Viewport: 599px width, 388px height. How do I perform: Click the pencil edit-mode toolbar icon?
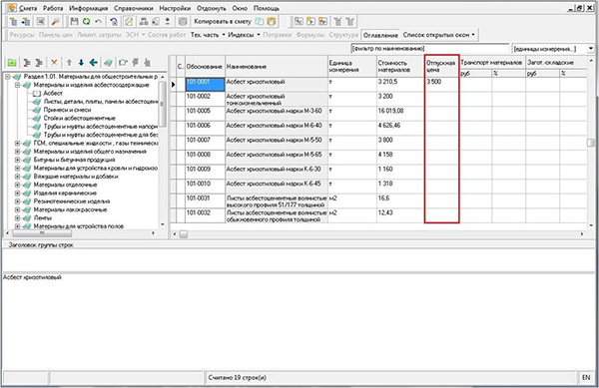[129, 21]
